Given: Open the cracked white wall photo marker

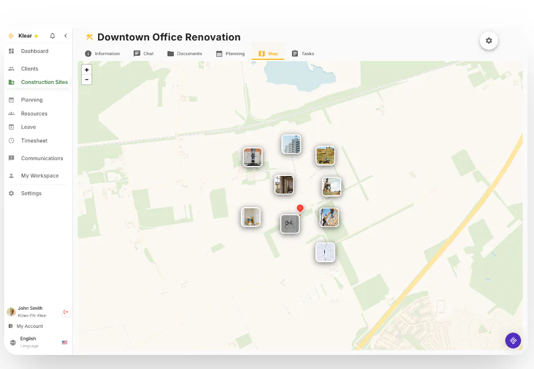Looking at the screenshot, I should (x=325, y=252).
